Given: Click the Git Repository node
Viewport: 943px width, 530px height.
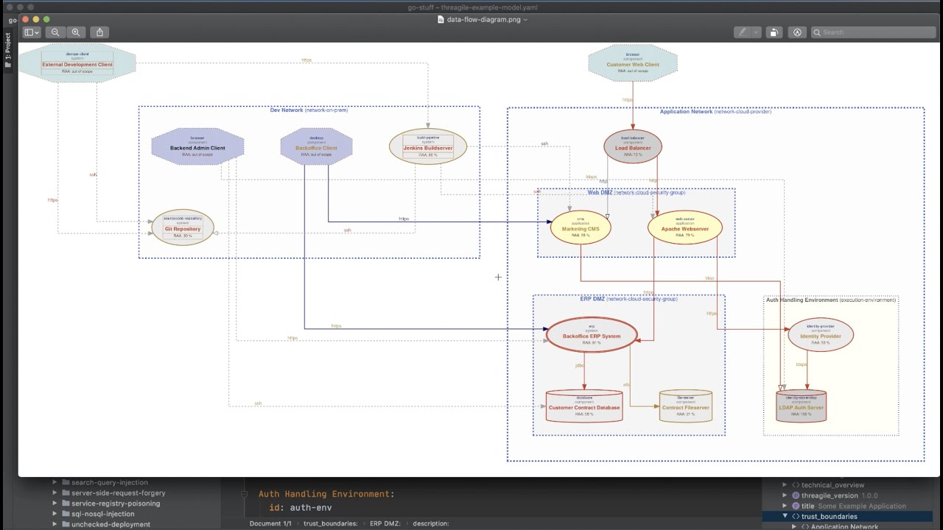Looking at the screenshot, I should [183, 227].
